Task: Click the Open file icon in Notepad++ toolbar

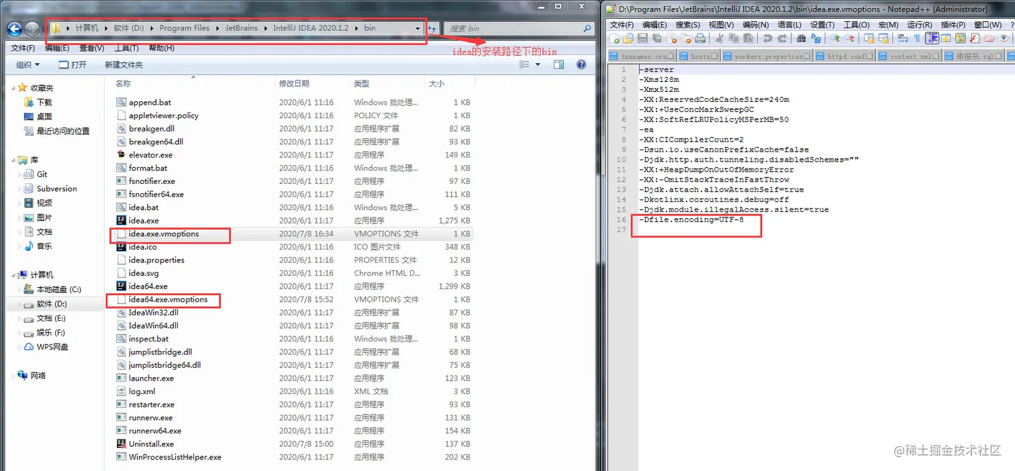Action: pos(628,38)
